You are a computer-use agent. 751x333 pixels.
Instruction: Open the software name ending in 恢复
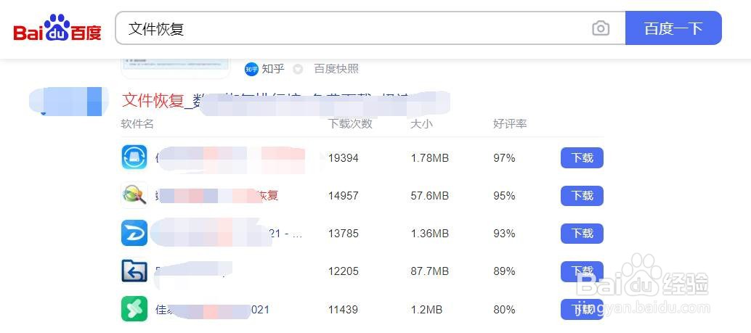pos(217,196)
